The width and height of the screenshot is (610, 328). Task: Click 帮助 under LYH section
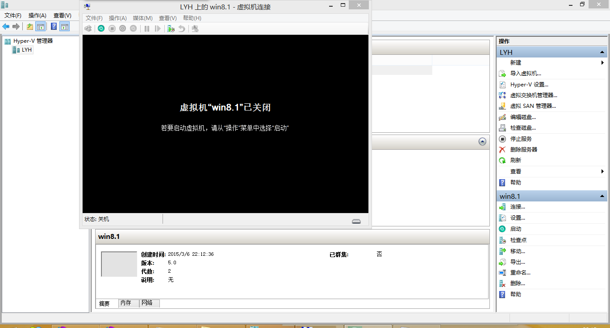tap(516, 183)
